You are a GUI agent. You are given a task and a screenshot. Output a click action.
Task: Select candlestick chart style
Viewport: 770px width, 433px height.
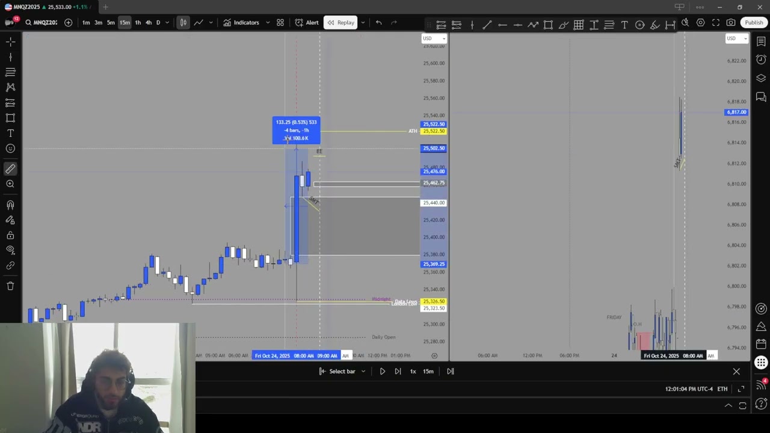pos(183,22)
